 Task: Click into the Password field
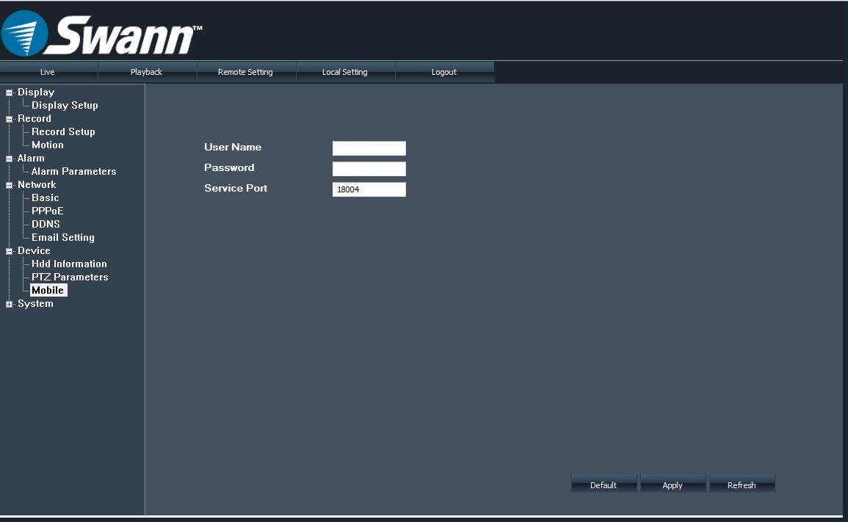click(x=369, y=169)
